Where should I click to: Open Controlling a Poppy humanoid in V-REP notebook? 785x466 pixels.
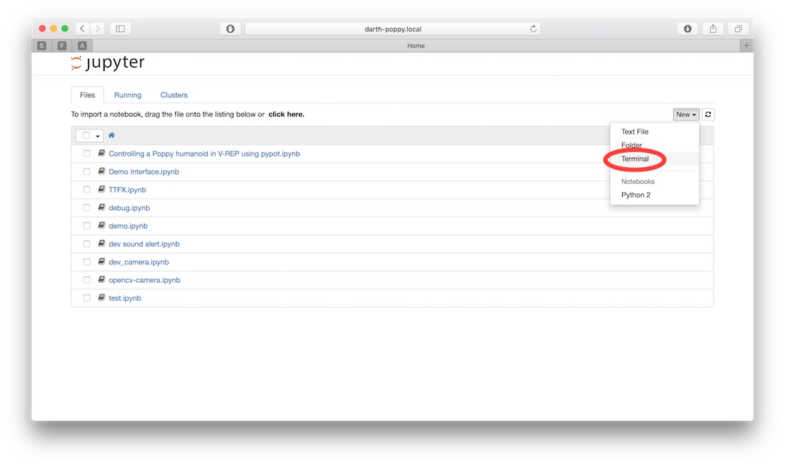pos(204,153)
